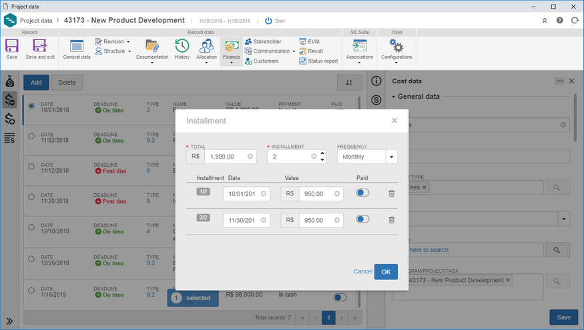The height and width of the screenshot is (330, 584).
Task: Go to page 1 in pager
Action: pos(328,318)
